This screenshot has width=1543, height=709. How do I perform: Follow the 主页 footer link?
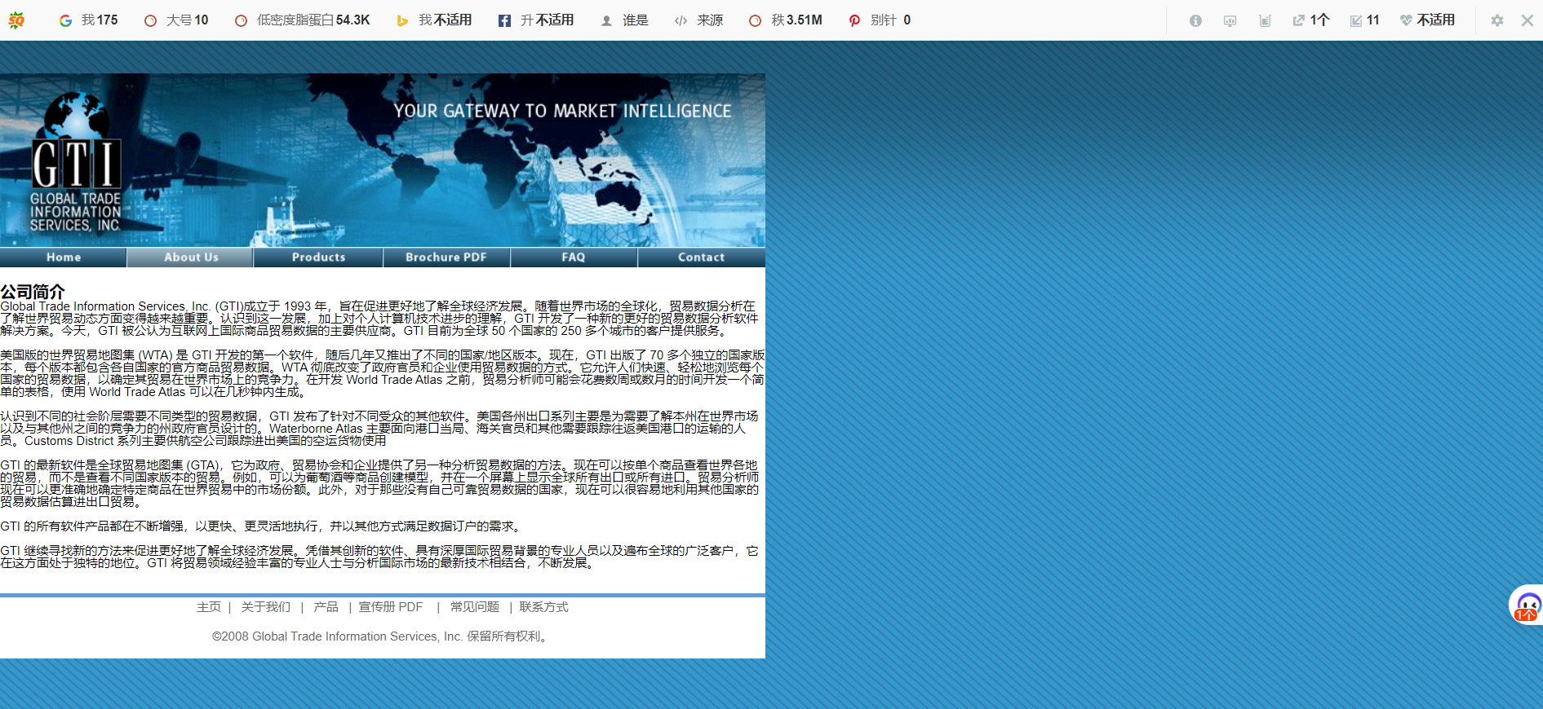(x=209, y=607)
